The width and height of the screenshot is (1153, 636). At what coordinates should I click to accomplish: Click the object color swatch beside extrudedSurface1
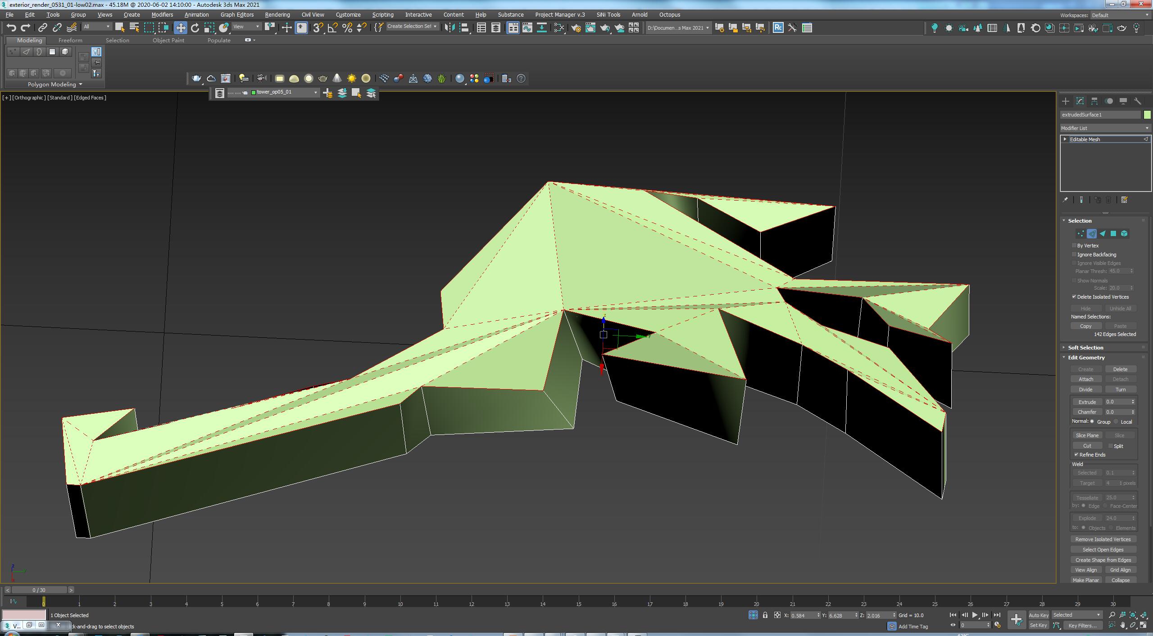point(1147,115)
